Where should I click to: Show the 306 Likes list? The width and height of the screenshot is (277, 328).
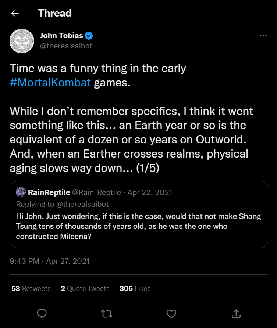[135, 288]
